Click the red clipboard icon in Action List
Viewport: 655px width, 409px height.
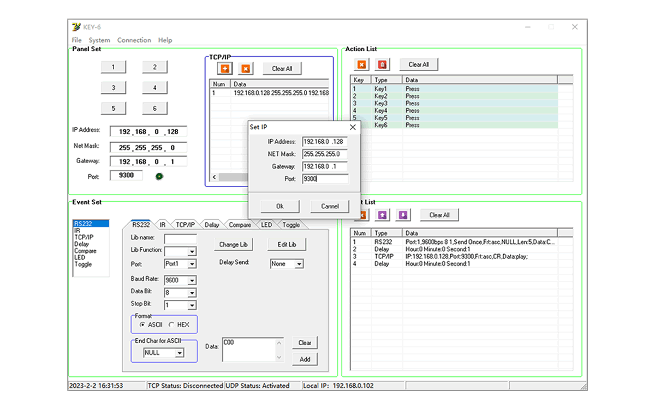(383, 64)
